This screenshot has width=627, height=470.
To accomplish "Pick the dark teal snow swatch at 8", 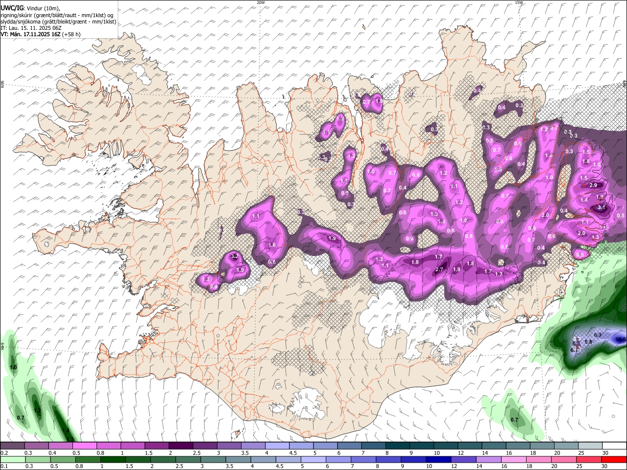I will click(x=398, y=446).
